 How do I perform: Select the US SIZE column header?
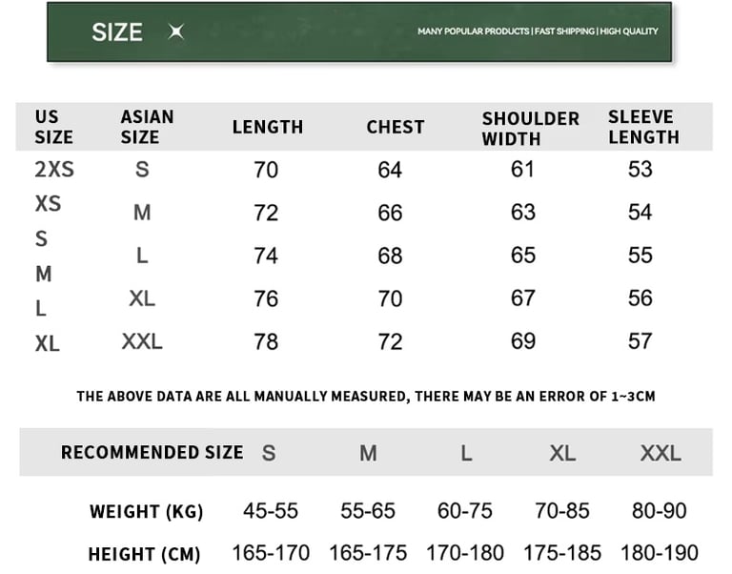(53, 127)
